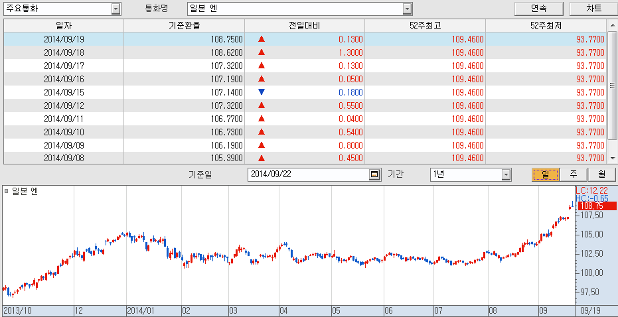This screenshot has height=317, width=618.
Task: Click the red up arrow in the 2014/09/18 row
Action: coord(261,52)
